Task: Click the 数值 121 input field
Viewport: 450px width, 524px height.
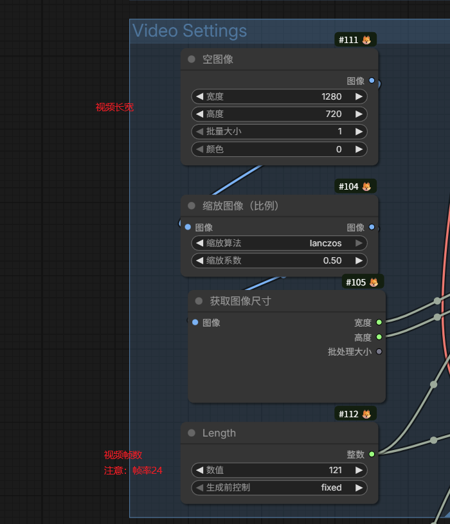Action: tap(279, 470)
